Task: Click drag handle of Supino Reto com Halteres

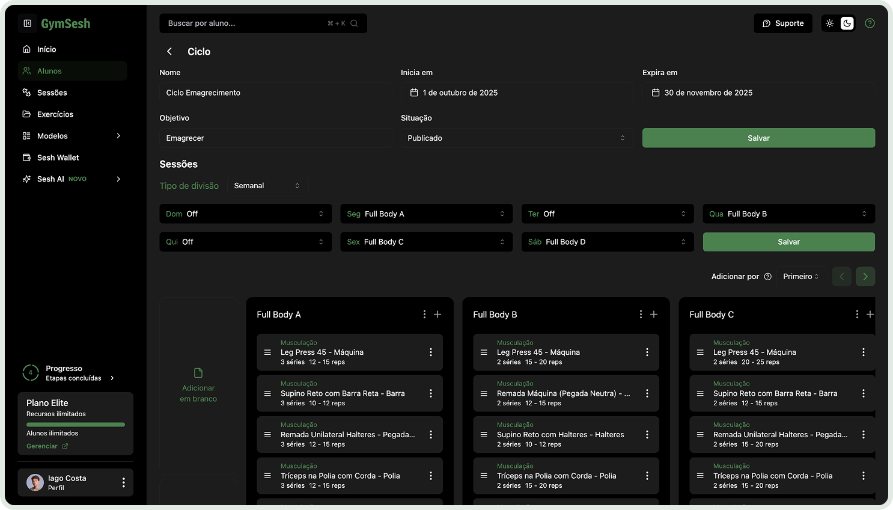Action: (484, 435)
